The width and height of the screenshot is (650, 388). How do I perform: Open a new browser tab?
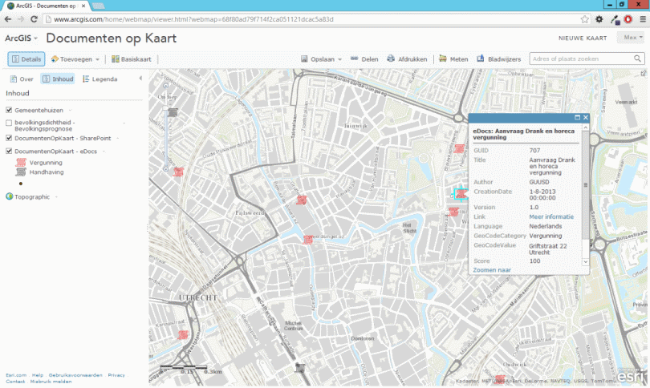pyautogui.click(x=98, y=6)
